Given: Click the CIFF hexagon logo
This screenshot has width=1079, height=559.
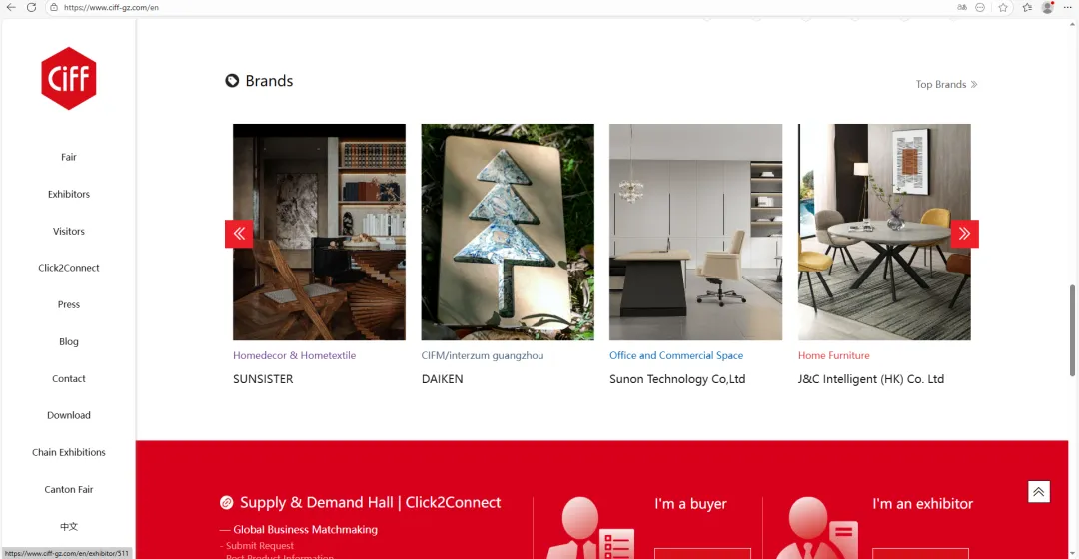Looking at the screenshot, I should pyautogui.click(x=68, y=79).
